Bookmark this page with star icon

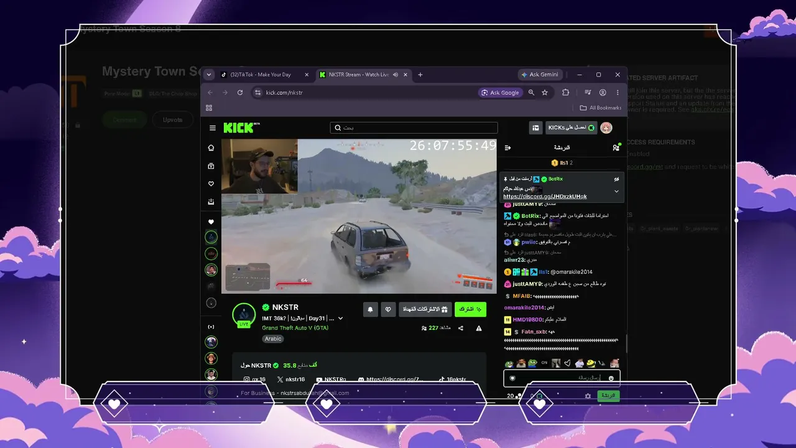point(545,93)
